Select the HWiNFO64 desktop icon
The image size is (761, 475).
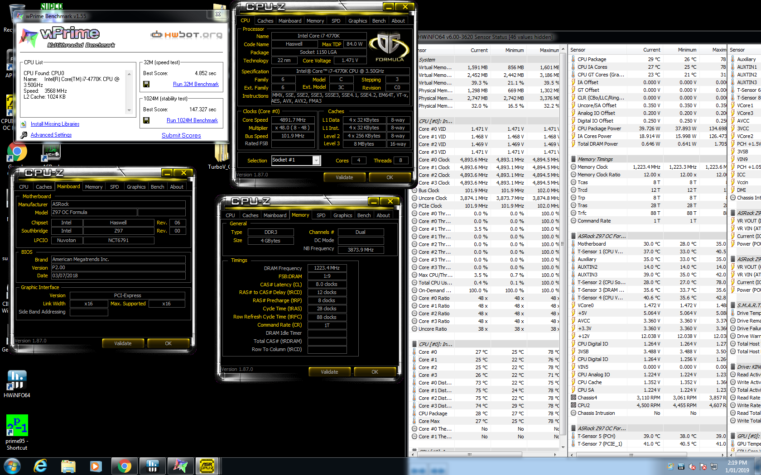coord(17,385)
